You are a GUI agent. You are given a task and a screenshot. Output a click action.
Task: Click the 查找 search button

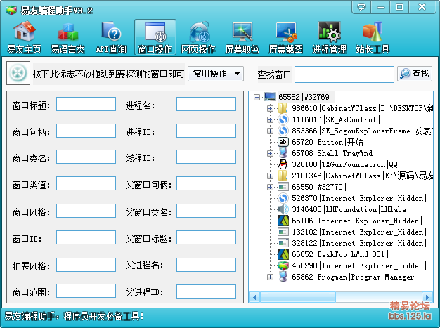(x=415, y=74)
